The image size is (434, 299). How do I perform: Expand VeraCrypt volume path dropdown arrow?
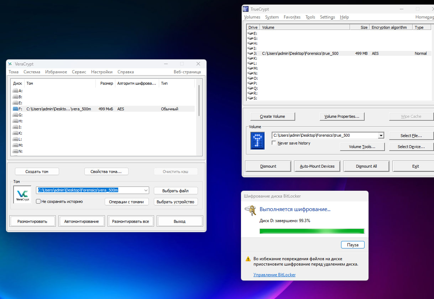146,190
